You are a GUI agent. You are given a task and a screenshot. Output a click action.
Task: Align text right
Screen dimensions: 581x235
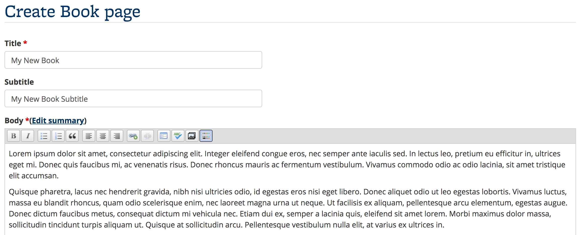117,136
